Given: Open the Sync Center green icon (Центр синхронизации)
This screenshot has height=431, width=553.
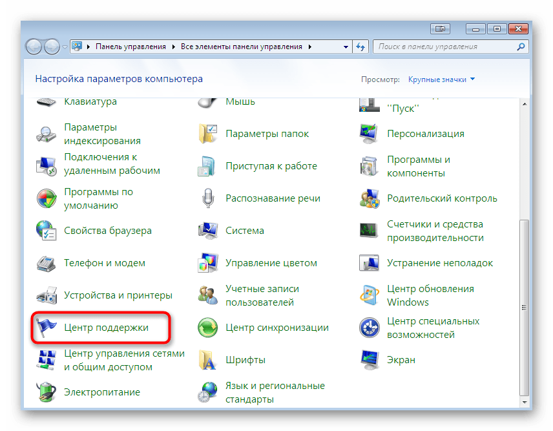Looking at the screenshot, I should coord(208,328).
